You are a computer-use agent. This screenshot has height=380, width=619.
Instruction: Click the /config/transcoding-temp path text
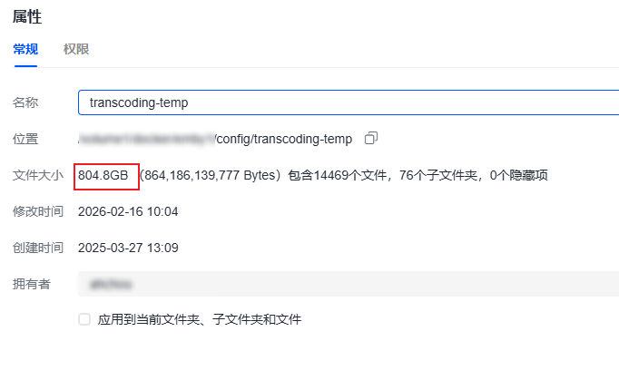(283, 139)
